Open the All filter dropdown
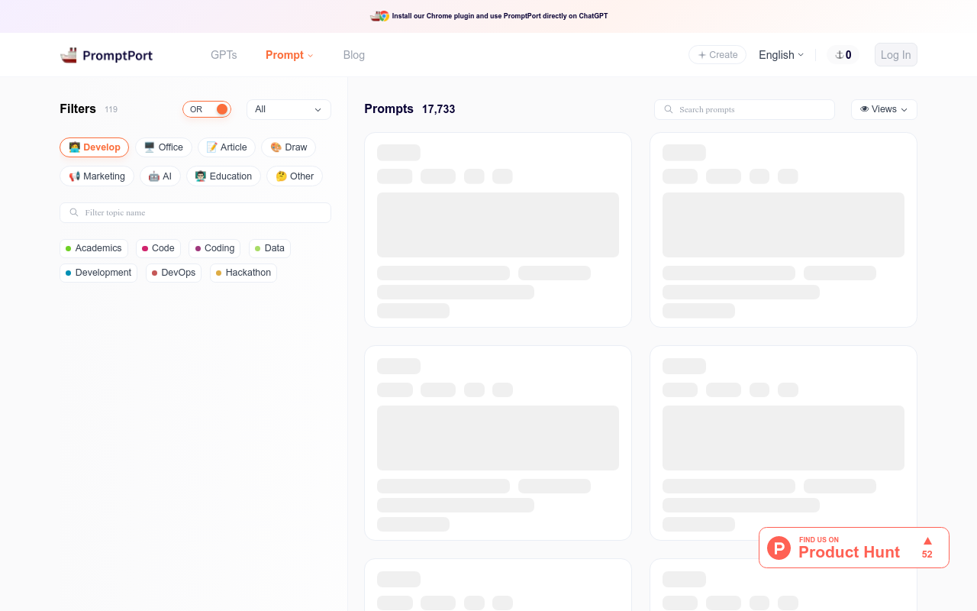Image resolution: width=977 pixels, height=611 pixels. (x=289, y=109)
